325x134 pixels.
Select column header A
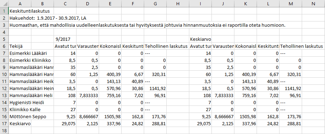(20, 4)
